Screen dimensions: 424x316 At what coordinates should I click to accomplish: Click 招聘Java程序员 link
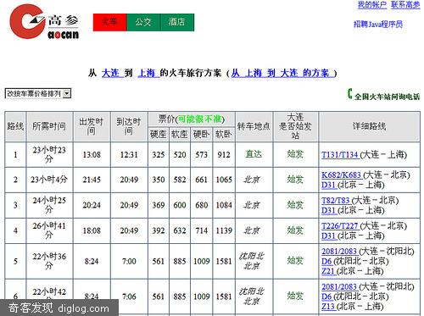tap(378, 25)
